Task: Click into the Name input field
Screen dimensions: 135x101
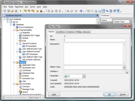Action: (95, 40)
